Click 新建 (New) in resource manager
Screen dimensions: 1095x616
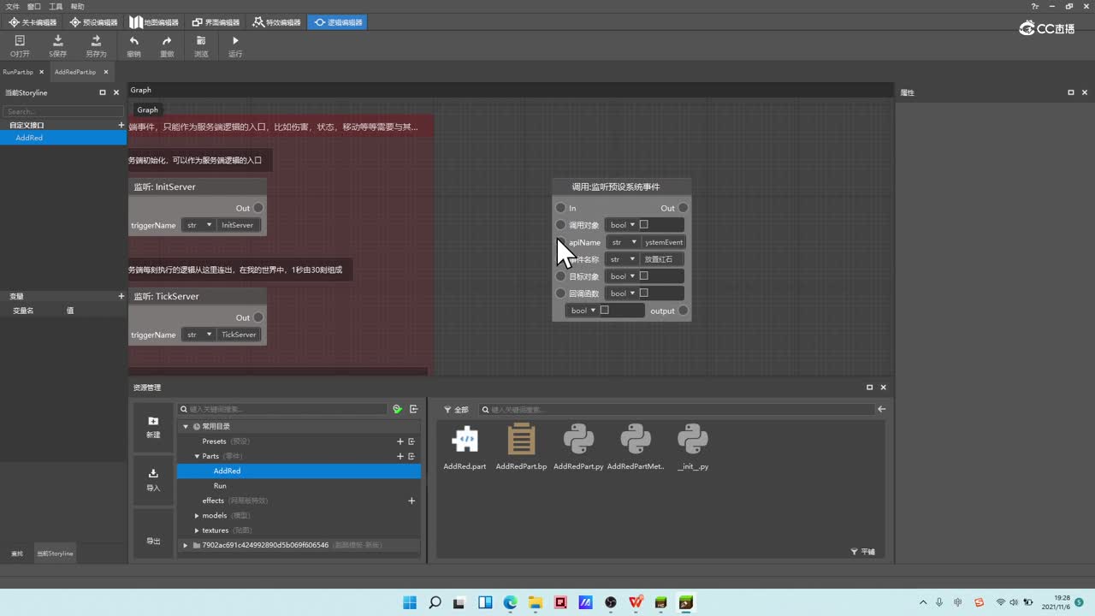(x=153, y=427)
